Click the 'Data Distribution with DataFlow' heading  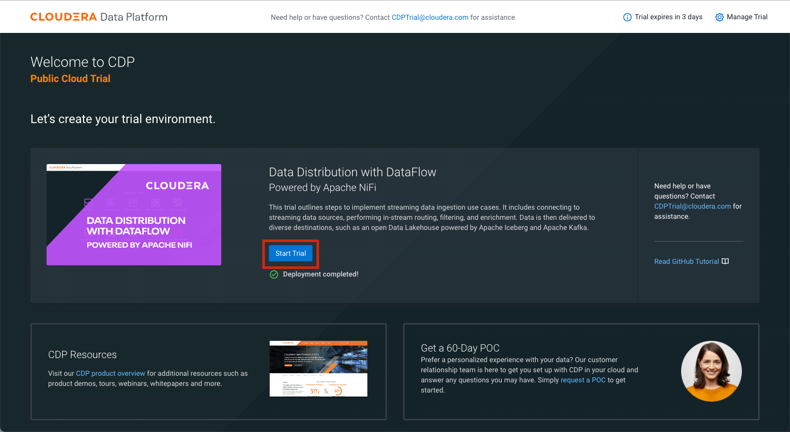click(352, 172)
